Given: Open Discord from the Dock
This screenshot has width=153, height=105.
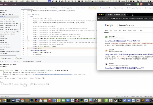Looking at the screenshot, I should coord(147,100).
